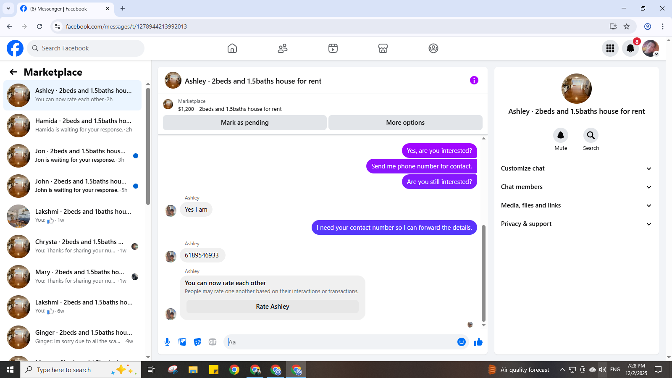Open Lakshmi 2beds and 1baths conversation
The image size is (672, 378).
[x=72, y=216]
